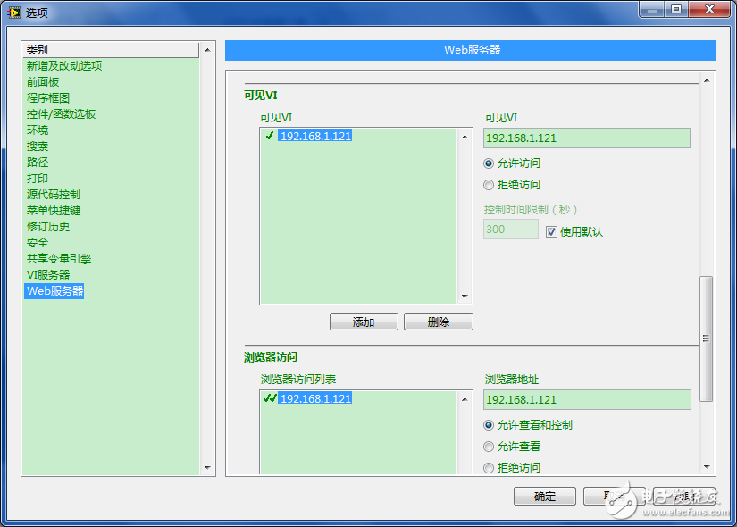The height and width of the screenshot is (527, 737).
Task: Select 修订历史 category
Action: click(x=48, y=227)
